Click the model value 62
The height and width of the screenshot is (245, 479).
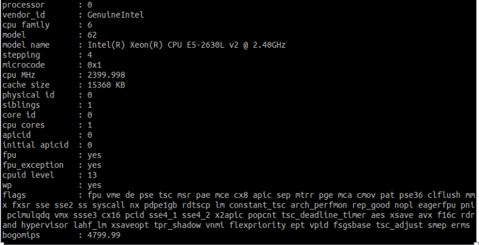(93, 35)
